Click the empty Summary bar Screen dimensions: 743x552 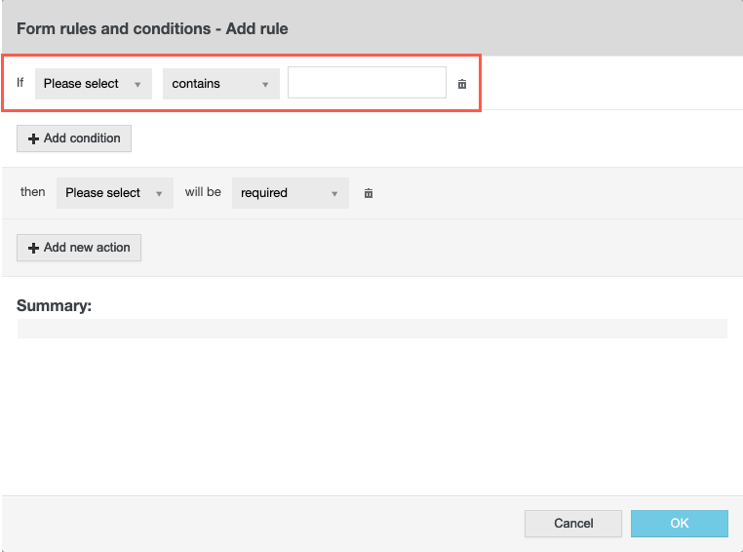371,329
